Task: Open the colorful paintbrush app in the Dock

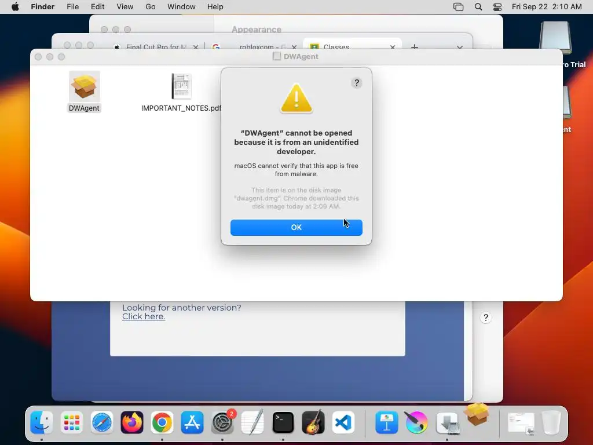Action: coord(416,422)
